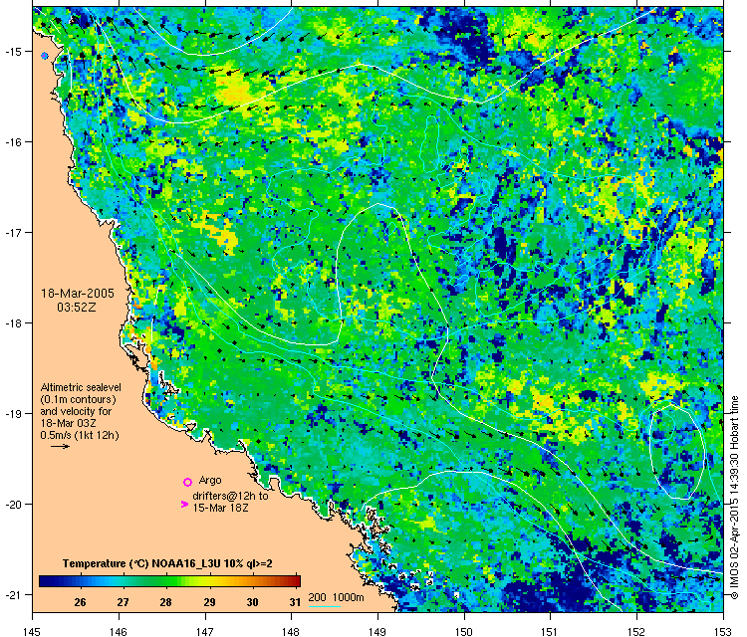Viewport: 747px width, 637px height.
Task: Click the 151 longitude axis label
Action: [550, 631]
